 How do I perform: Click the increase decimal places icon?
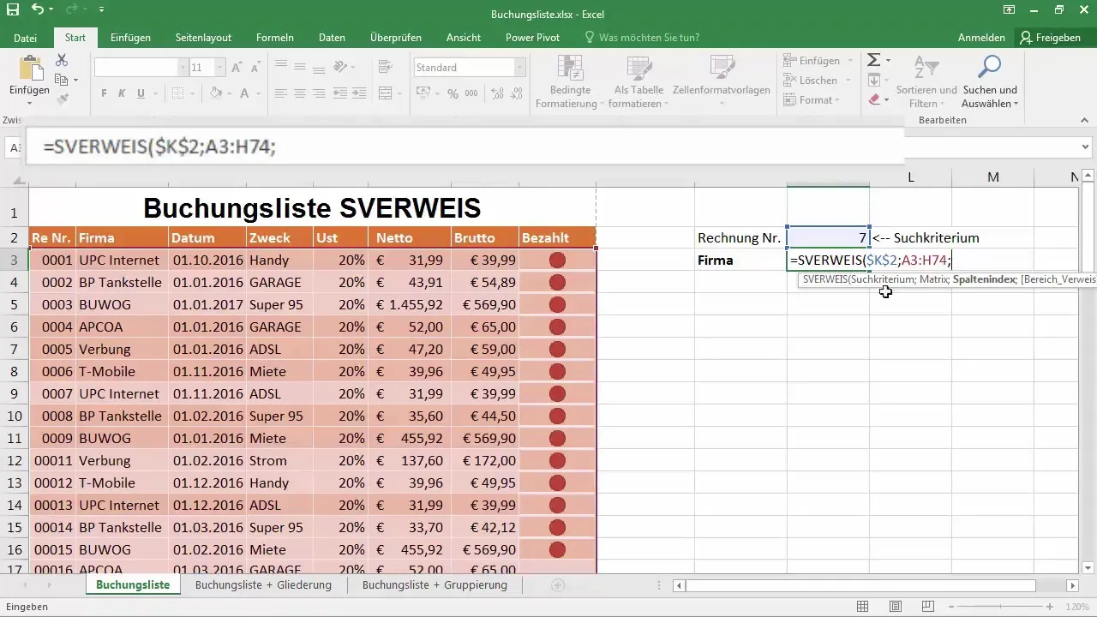(x=497, y=93)
